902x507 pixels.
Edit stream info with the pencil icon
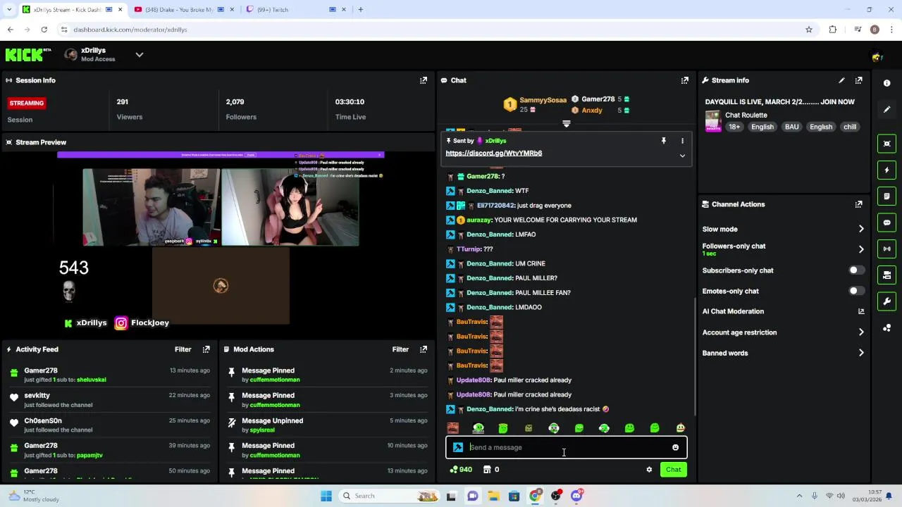click(x=841, y=80)
